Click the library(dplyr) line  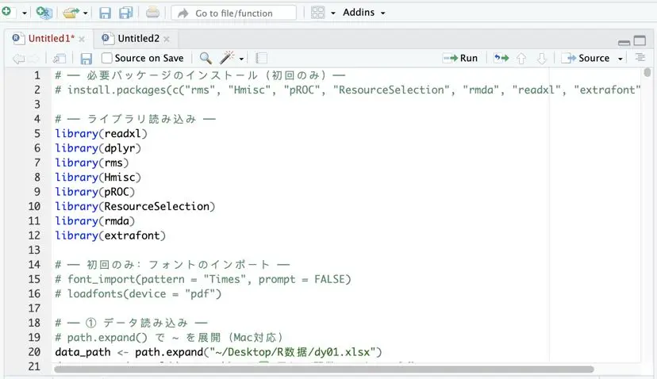point(98,148)
